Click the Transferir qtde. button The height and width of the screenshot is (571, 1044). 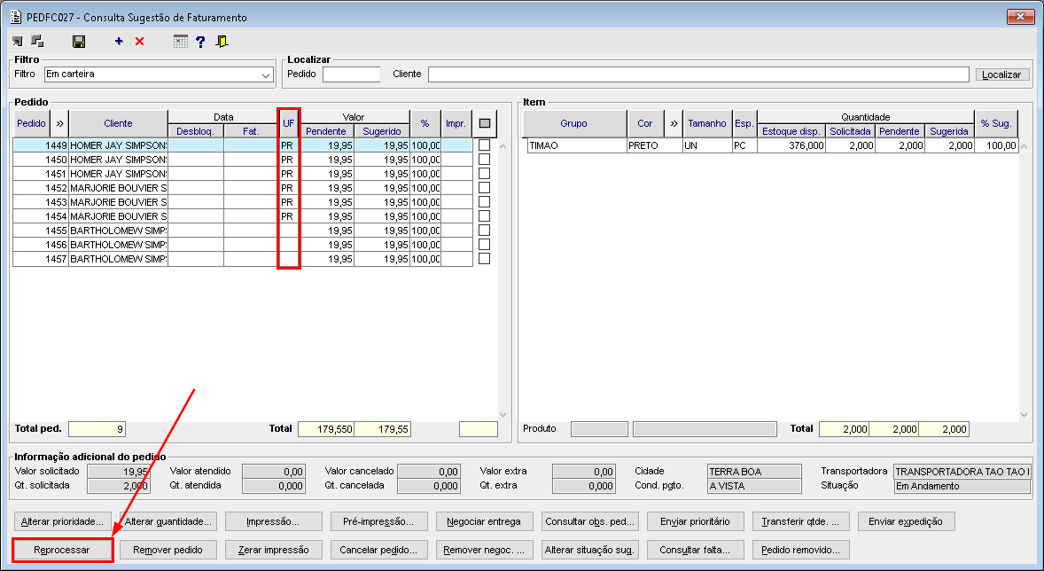click(801, 521)
